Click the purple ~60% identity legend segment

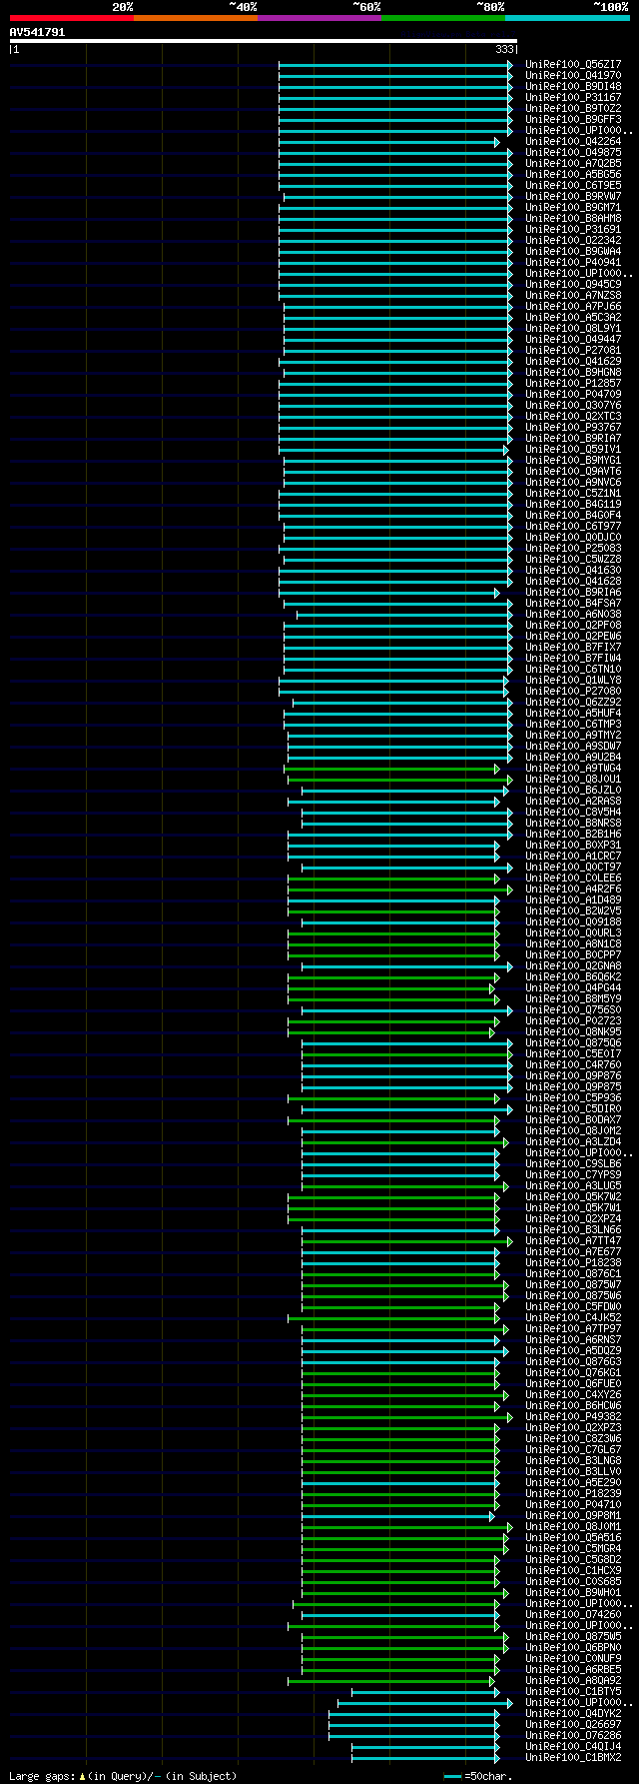[x=319, y=18]
